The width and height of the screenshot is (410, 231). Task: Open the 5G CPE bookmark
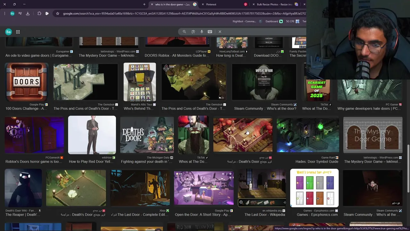pos(293,21)
